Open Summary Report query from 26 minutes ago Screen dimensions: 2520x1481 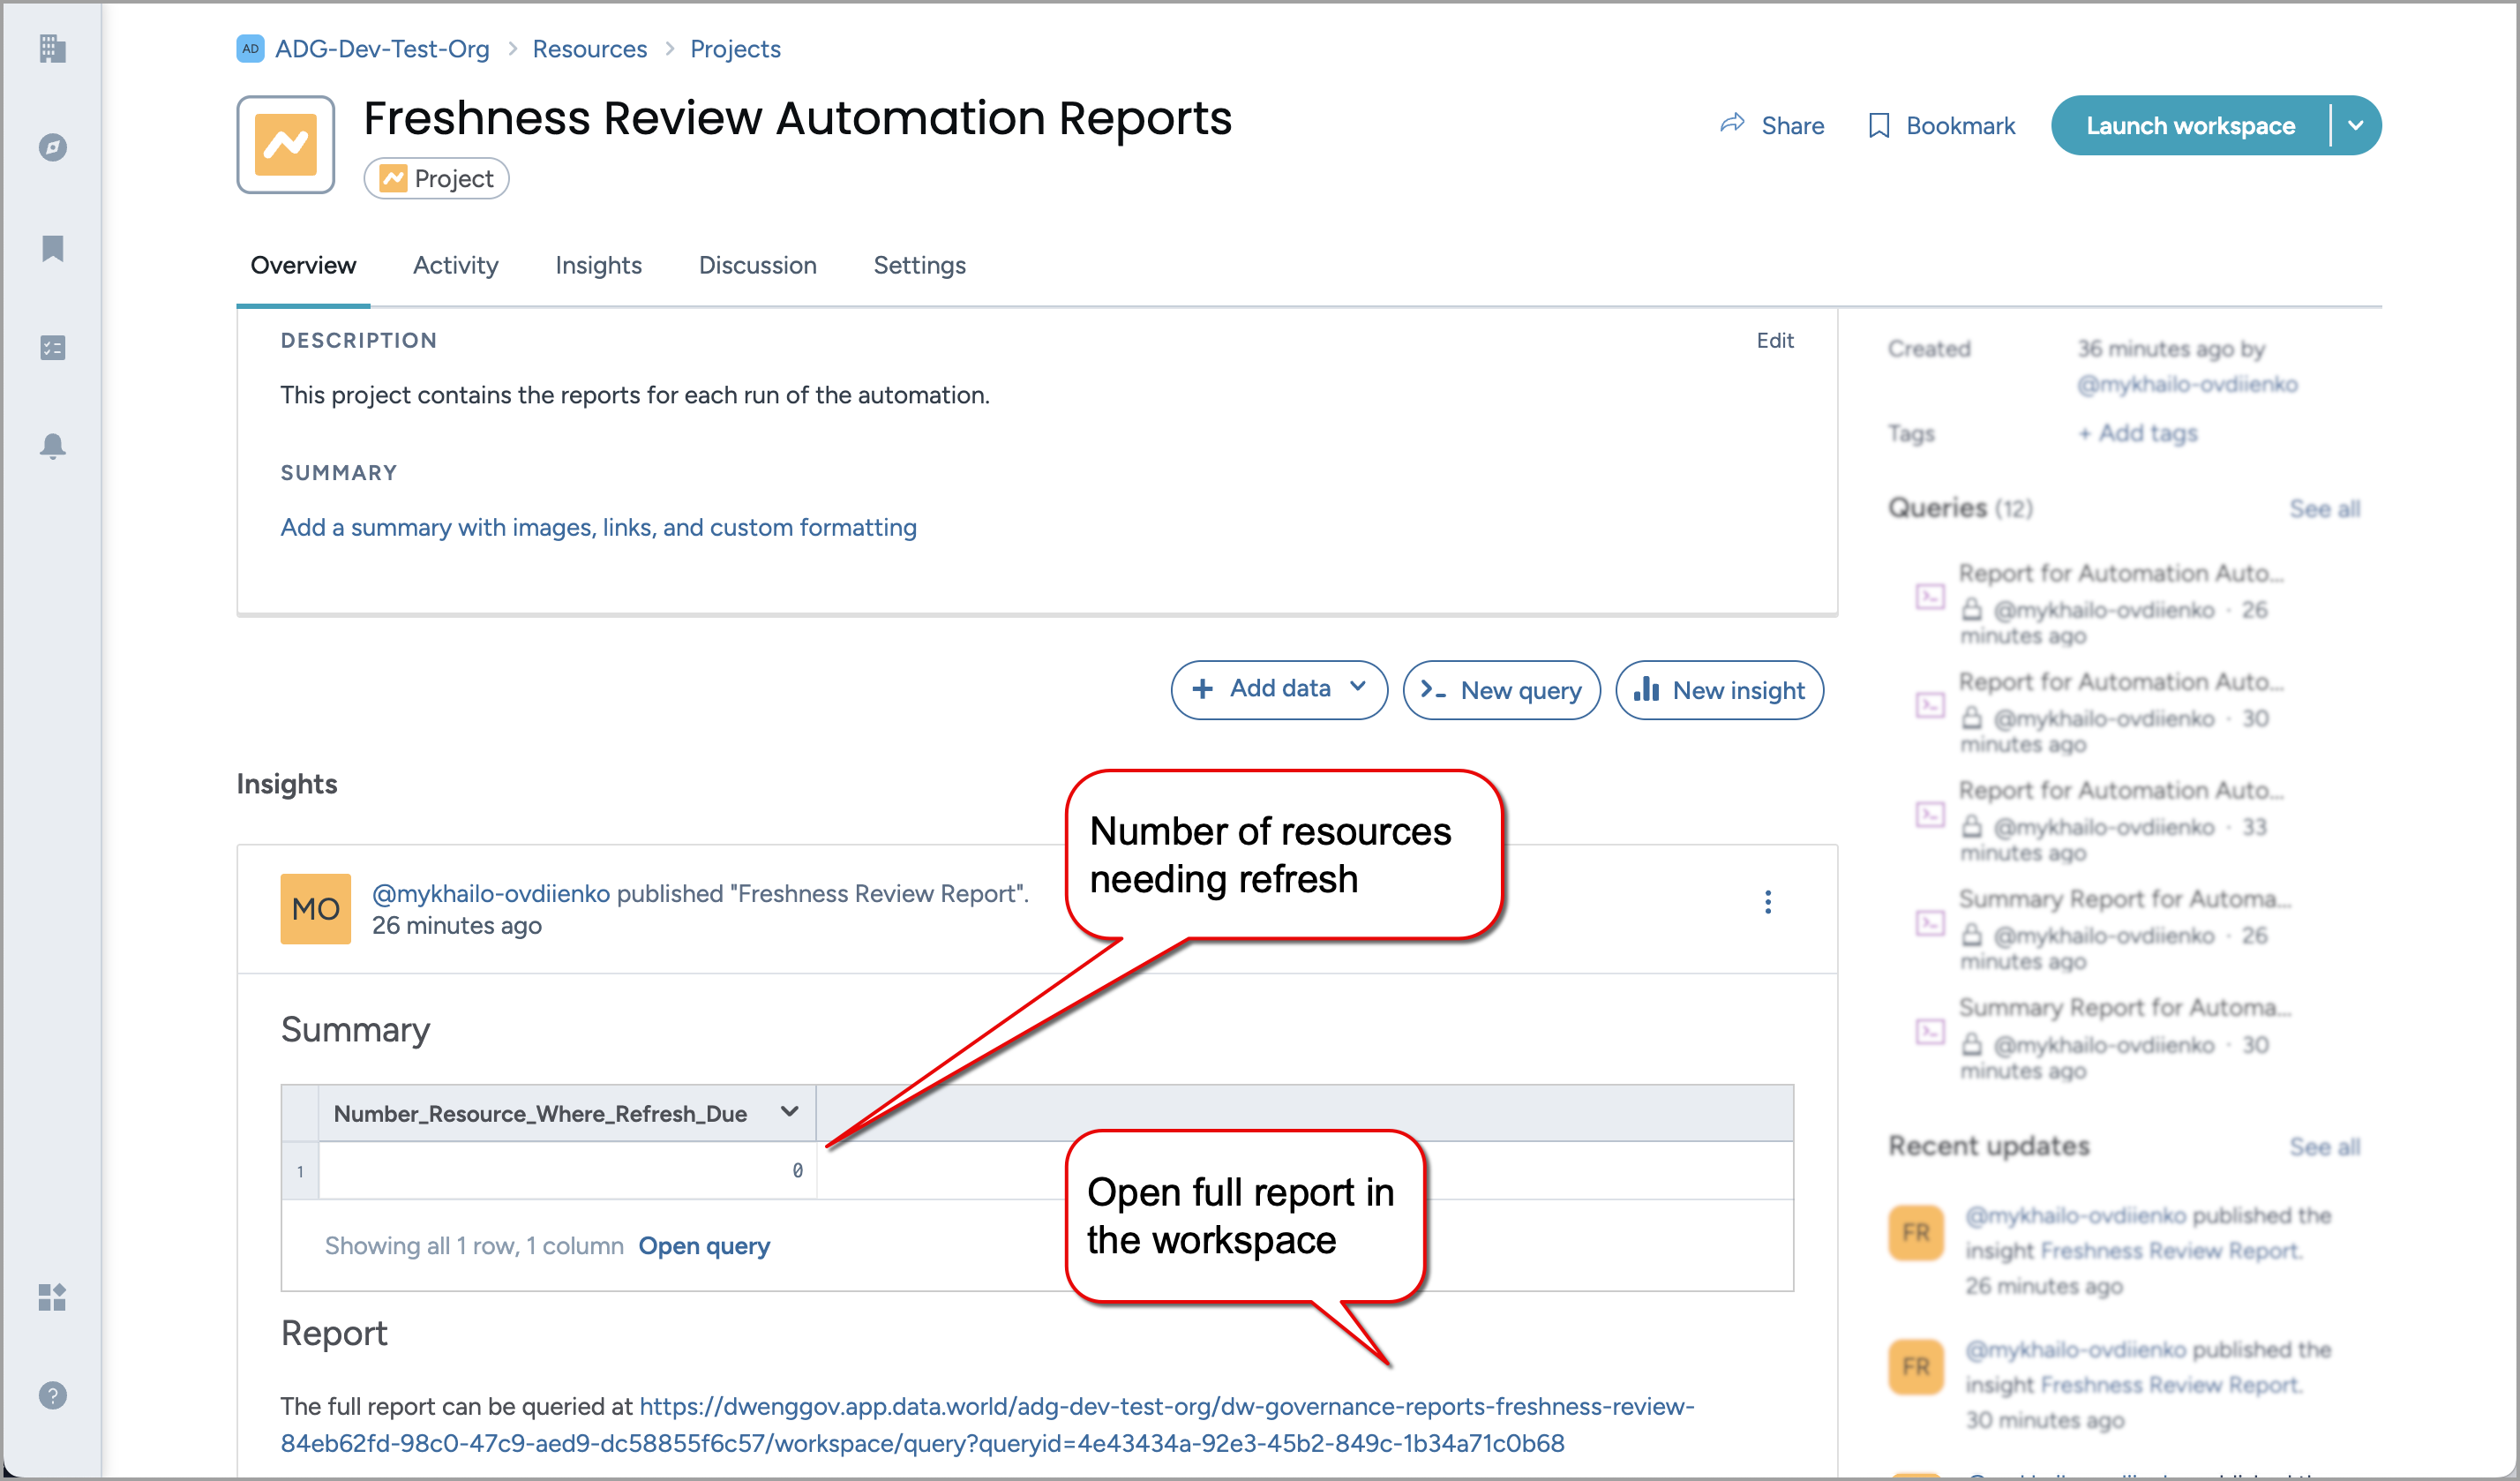click(2124, 899)
